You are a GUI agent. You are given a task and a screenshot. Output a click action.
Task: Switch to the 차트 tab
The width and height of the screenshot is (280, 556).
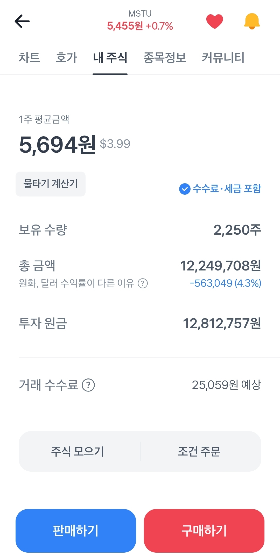(x=29, y=58)
